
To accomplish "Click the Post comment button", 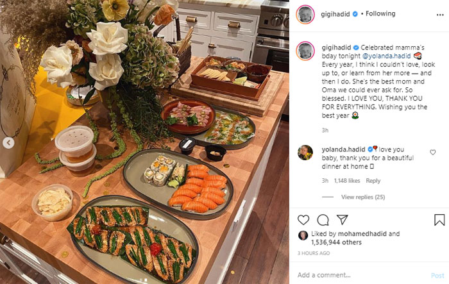I will click(437, 276).
